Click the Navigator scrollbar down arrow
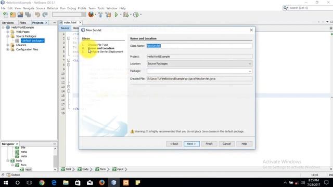The image size is (333, 187). (55, 169)
